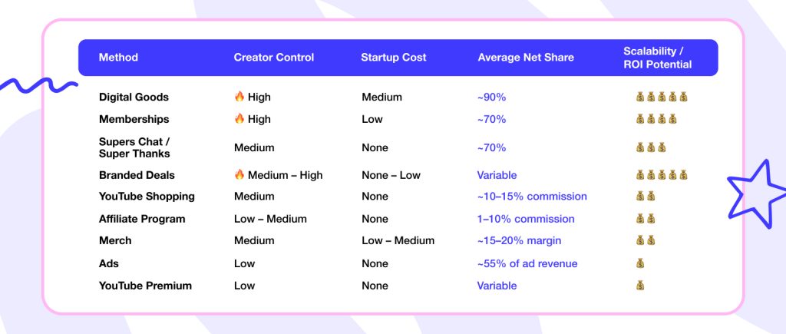Click the ~15–20% margin value
Screen dimensions: 786x334
518,240
